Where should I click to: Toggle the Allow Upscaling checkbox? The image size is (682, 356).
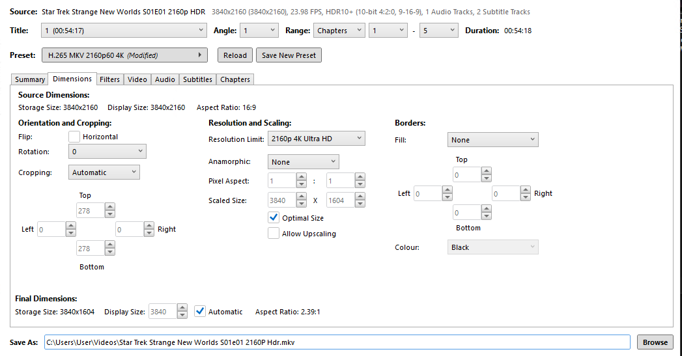[x=274, y=234]
